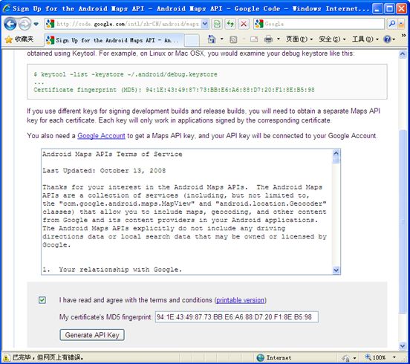The image size is (410, 364).
Task: Click the Certificate fingerprint (MD5) code line
Action: pos(174,90)
